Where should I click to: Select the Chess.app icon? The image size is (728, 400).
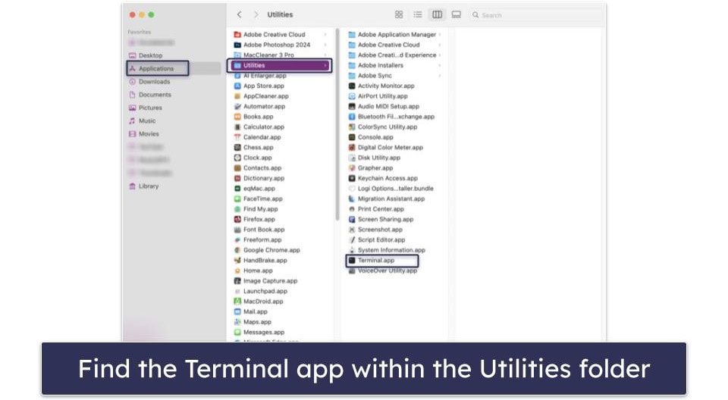click(x=237, y=147)
